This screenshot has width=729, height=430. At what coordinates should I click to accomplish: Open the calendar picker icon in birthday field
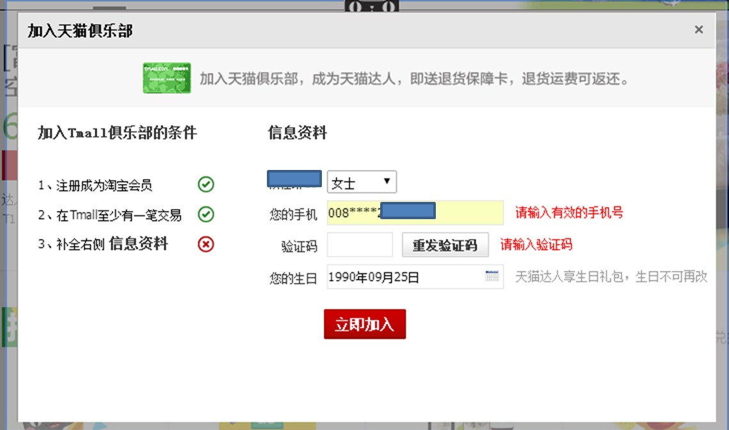click(492, 276)
